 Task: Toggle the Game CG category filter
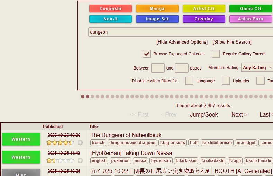[251, 9]
